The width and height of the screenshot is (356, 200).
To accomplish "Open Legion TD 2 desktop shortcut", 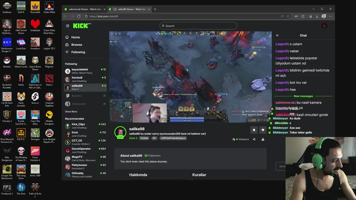I will (49, 44).
